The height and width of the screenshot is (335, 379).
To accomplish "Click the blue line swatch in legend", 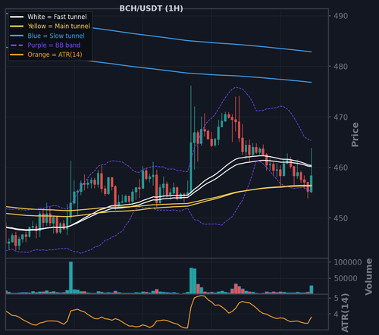I will click(x=17, y=36).
